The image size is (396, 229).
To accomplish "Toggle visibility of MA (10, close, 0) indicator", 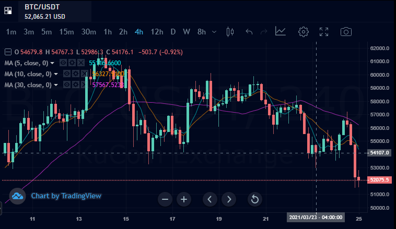I will click(x=67, y=74).
